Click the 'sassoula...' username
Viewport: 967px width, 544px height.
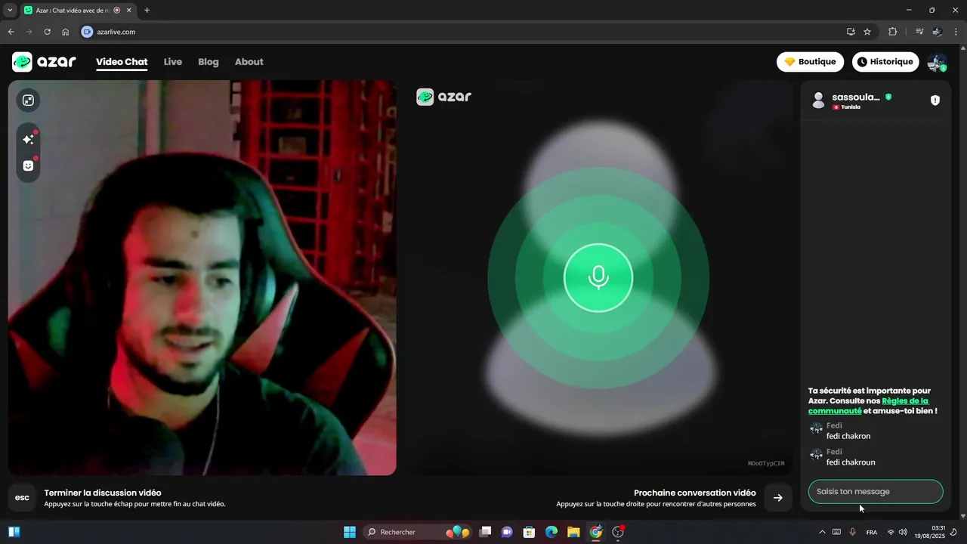856,97
